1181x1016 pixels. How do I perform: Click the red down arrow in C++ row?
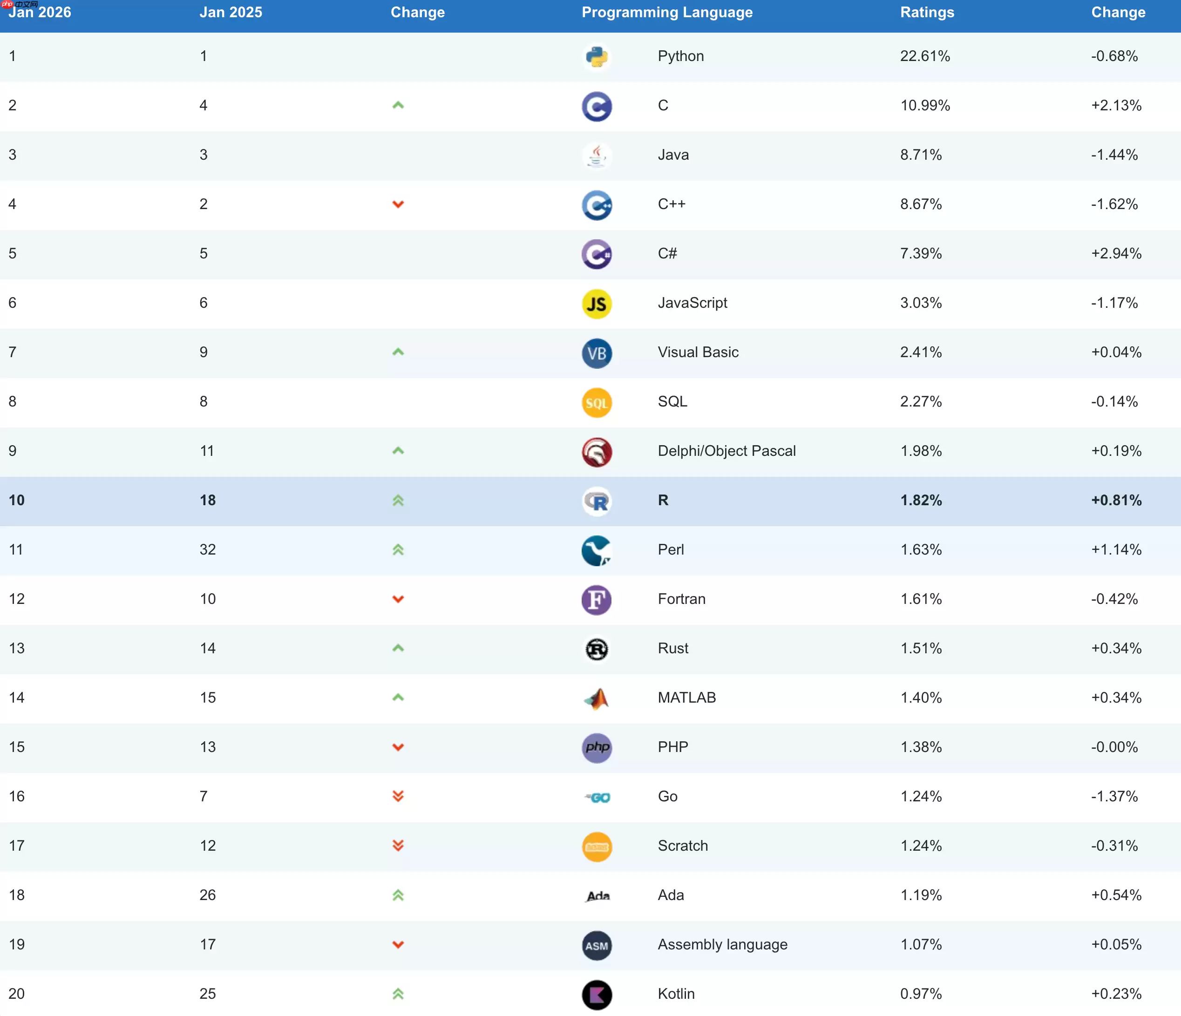point(398,204)
